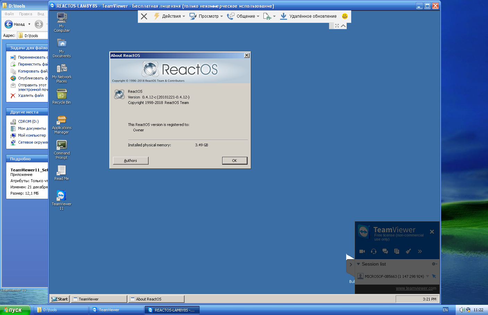Send TeamViewer feedback via smiley icon

345,16
